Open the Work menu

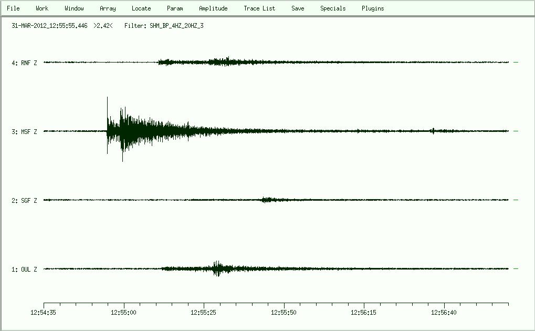click(x=42, y=8)
